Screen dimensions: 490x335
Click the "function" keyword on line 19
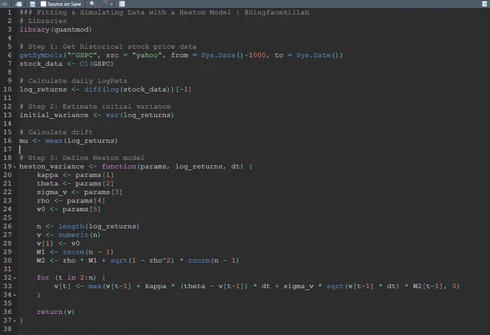[x=119, y=166]
